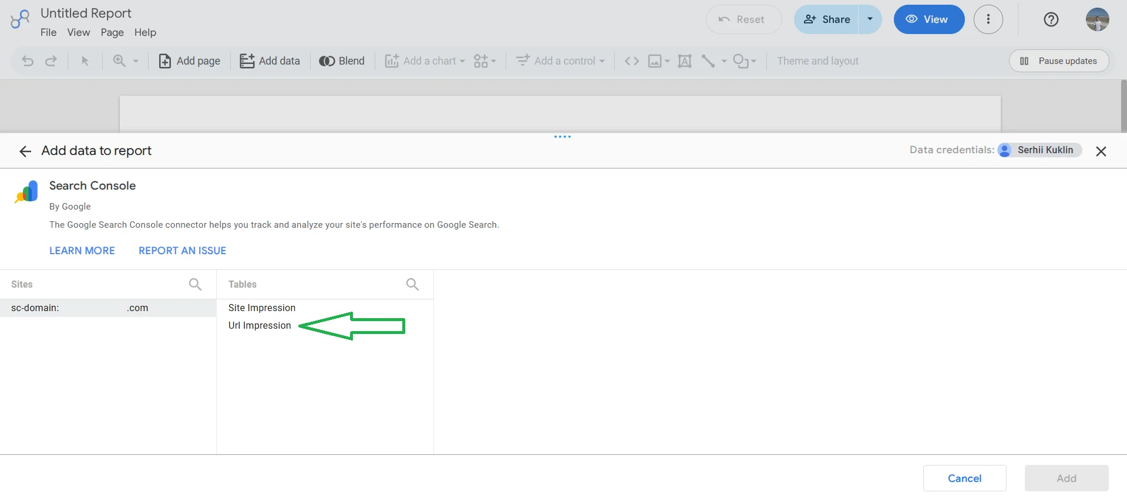Open the shape tool dropdown
The height and width of the screenshot is (496, 1127).
pyautogui.click(x=745, y=61)
